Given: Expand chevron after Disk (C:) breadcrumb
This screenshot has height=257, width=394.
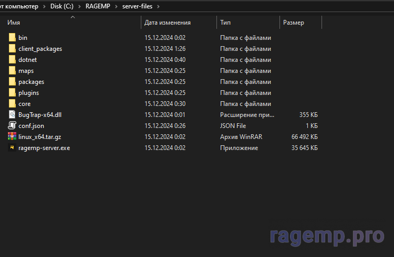Looking at the screenshot, I should tap(79, 6).
